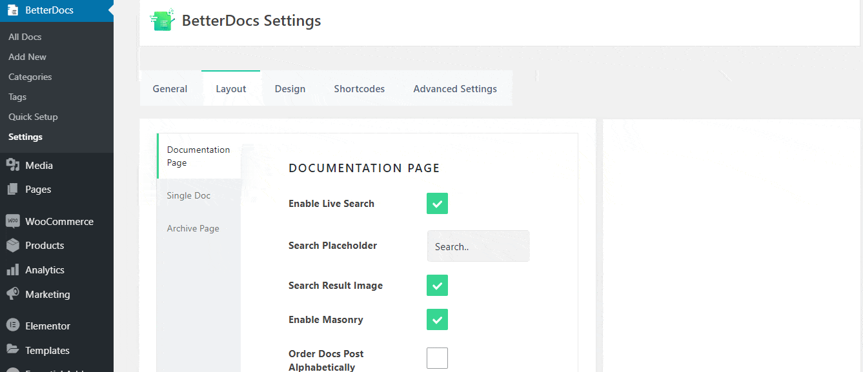The height and width of the screenshot is (372, 863).
Task: Click the BetterDocs menu label
Action: pos(49,10)
